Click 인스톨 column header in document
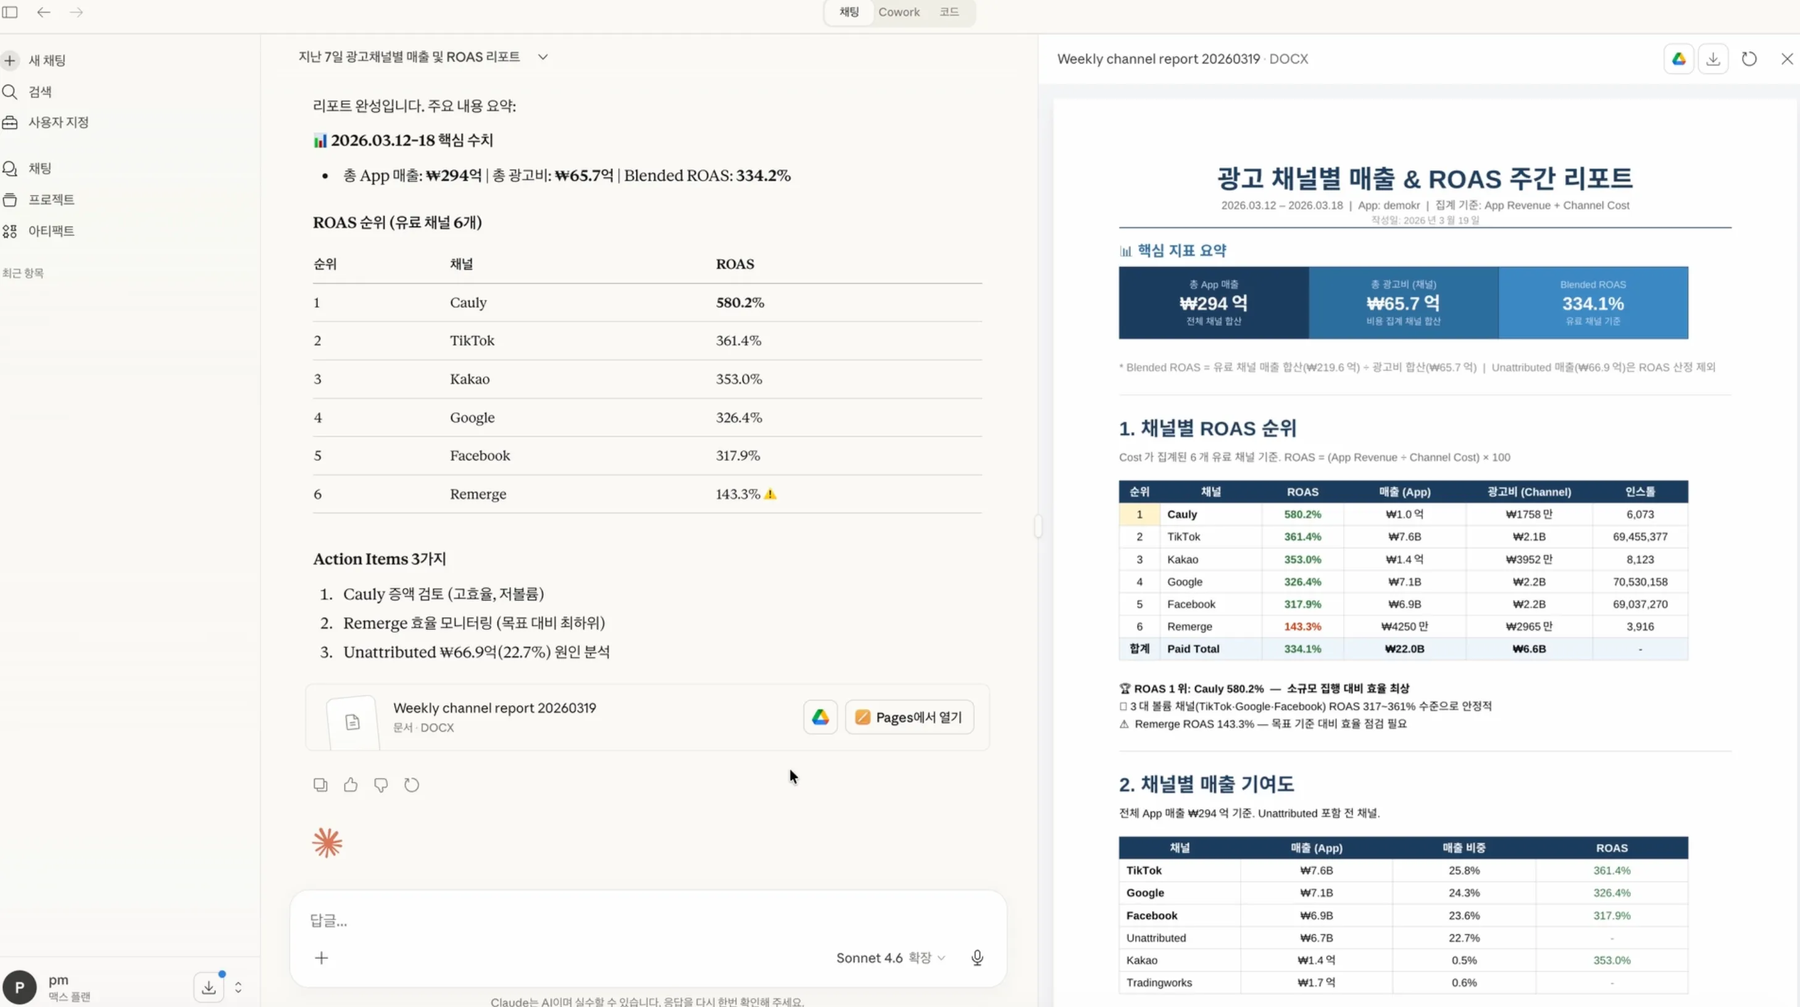Screen dimensions: 1800x1007 [1640, 492]
